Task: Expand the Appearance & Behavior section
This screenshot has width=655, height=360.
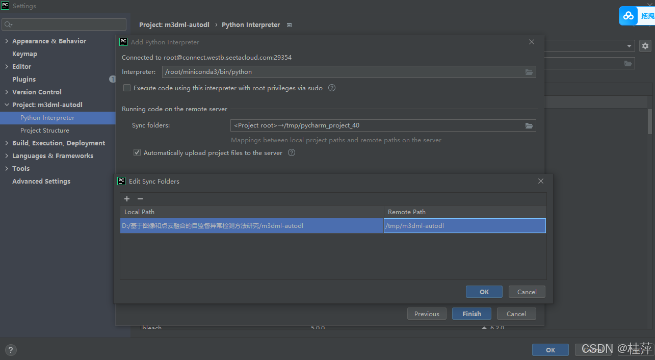Action: click(x=6, y=41)
